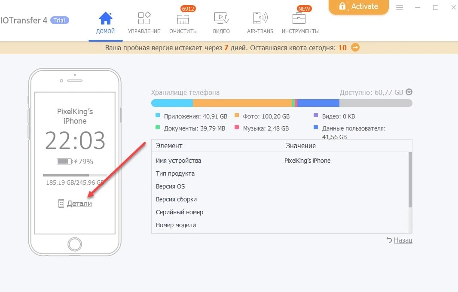Screen dimensions: 458x292
Task: Click the phone home button circle
Action: pos(75,244)
